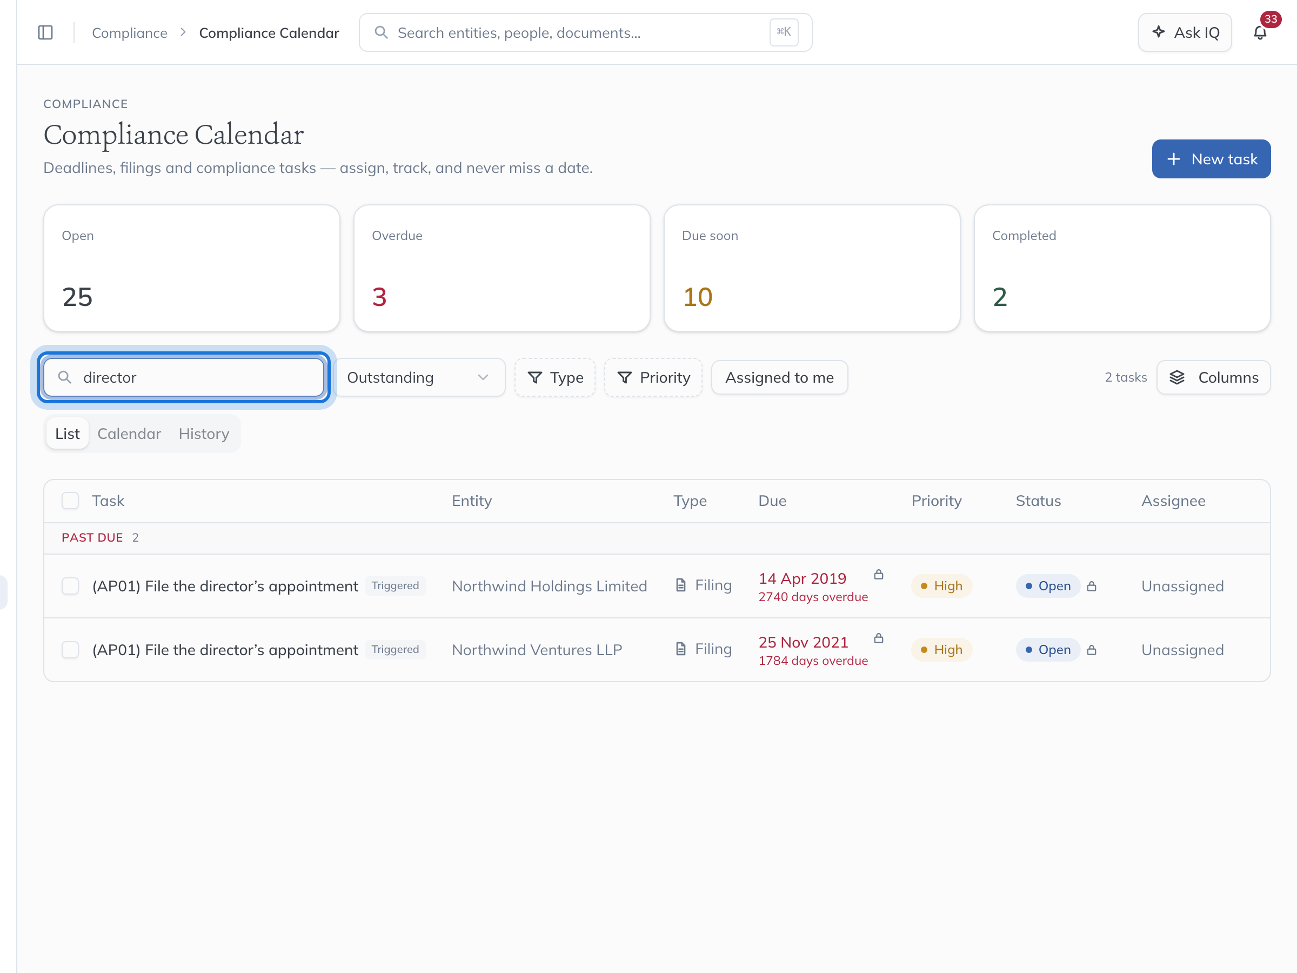Switch to the History tab
The width and height of the screenshot is (1297, 973).
tap(203, 434)
